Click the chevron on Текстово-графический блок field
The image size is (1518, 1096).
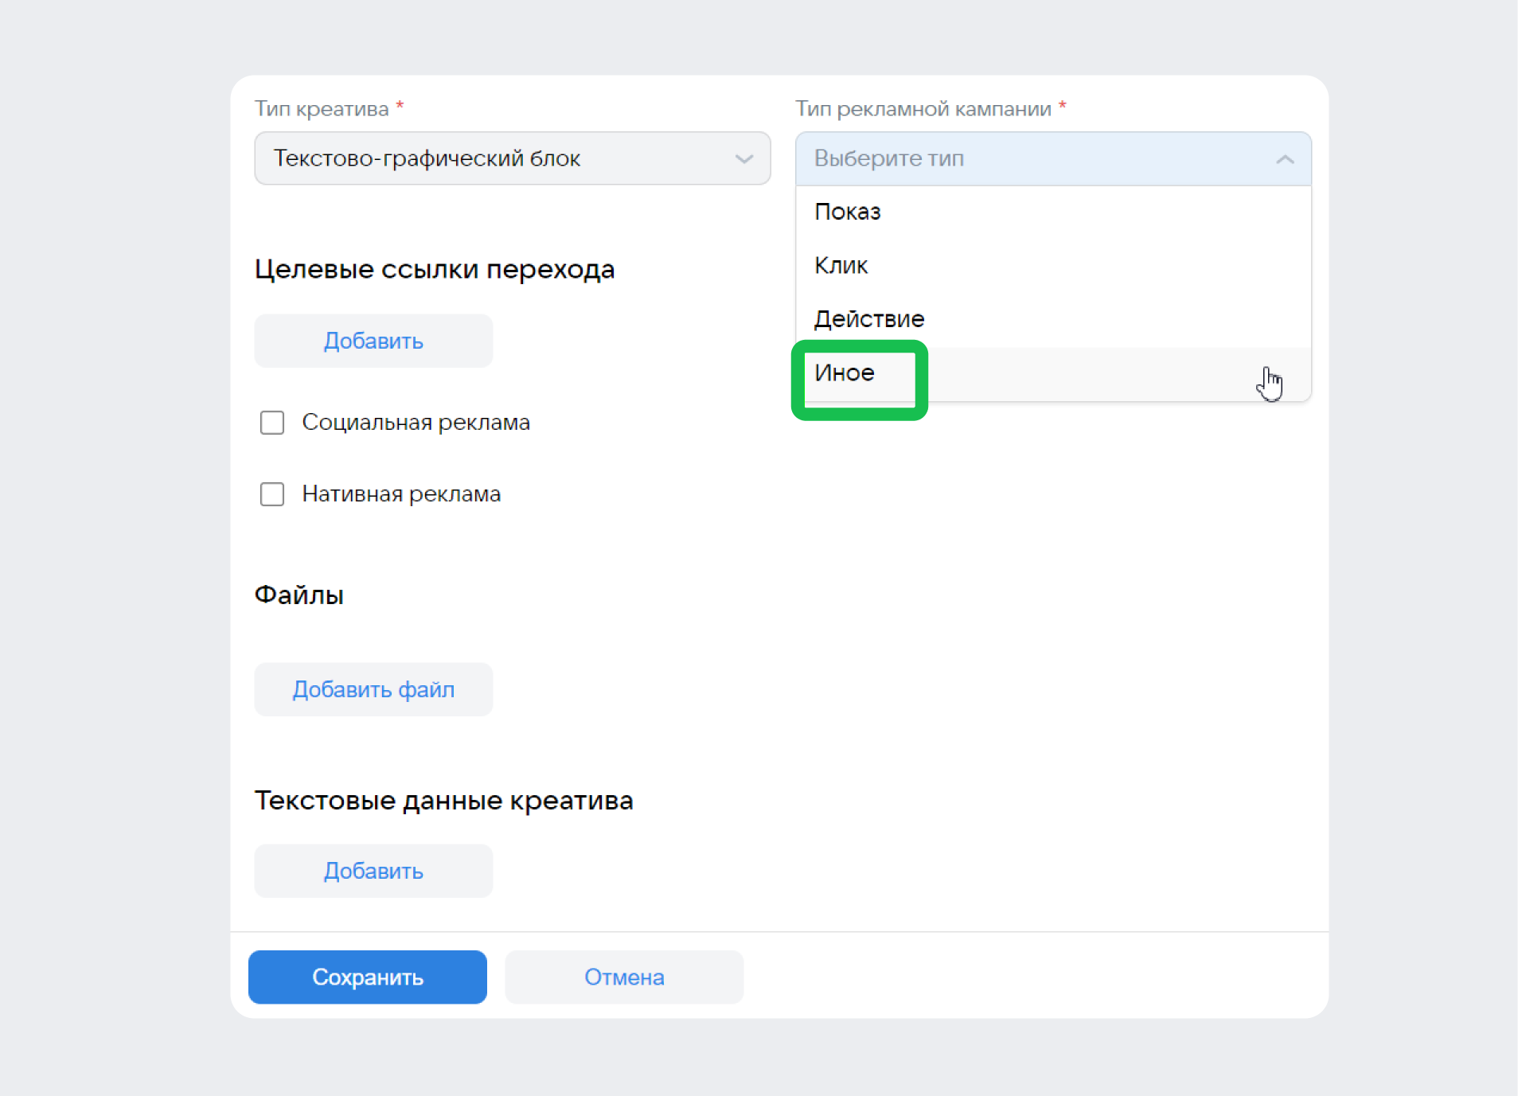(744, 158)
